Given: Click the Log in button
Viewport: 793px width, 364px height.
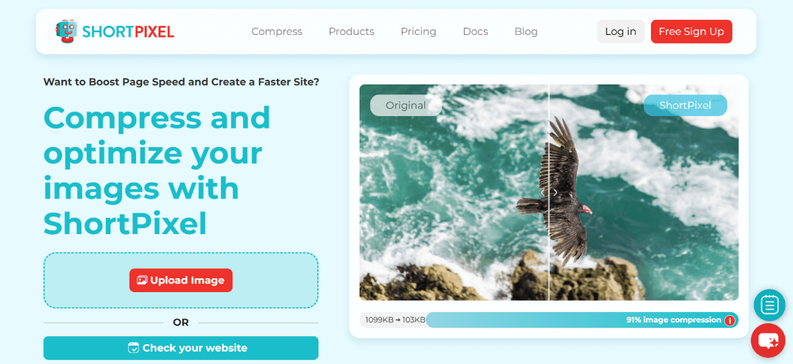Looking at the screenshot, I should point(621,32).
